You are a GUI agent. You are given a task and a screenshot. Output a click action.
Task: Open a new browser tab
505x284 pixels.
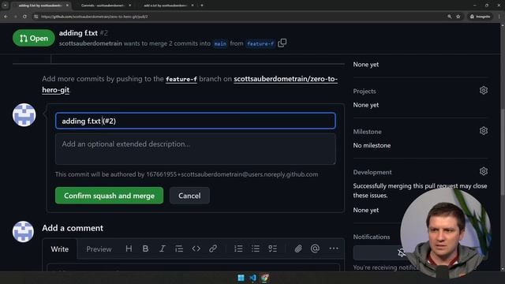pyautogui.click(x=202, y=6)
